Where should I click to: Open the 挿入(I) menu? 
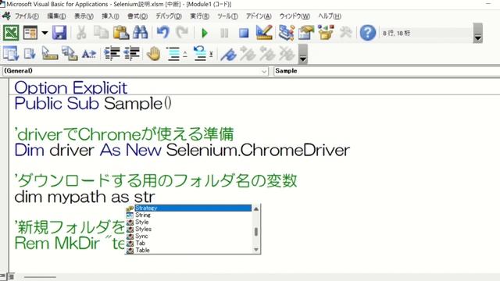110,16
